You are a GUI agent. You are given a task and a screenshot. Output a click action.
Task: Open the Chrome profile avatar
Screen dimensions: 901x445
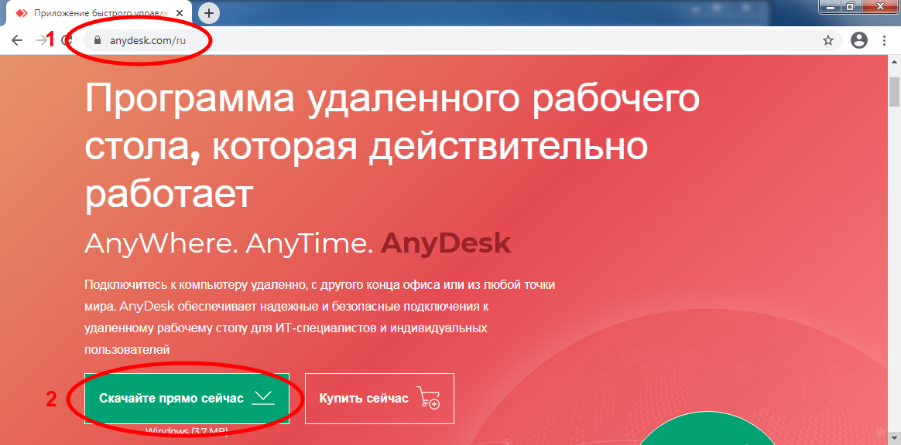click(858, 39)
